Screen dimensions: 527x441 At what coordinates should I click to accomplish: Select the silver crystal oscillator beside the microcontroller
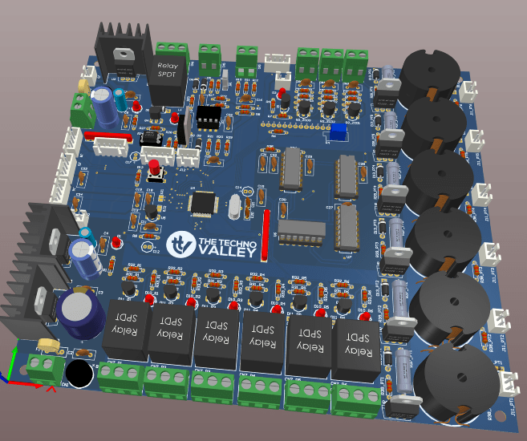point(234,208)
